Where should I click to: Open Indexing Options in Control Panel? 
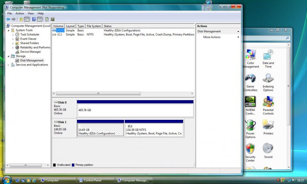pyautogui.click(x=268, y=82)
